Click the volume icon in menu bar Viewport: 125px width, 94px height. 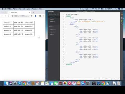tap(96, 9)
